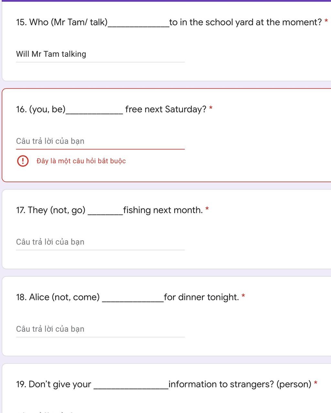The width and height of the screenshot is (331, 413).
Task: Click the red exclamation error icon
Action: pyautogui.click(x=23, y=161)
